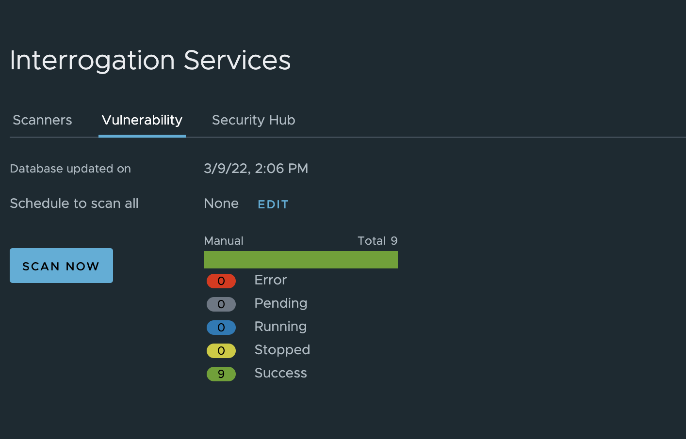686x439 pixels.
Task: Click the green scan progress bar
Action: (301, 260)
